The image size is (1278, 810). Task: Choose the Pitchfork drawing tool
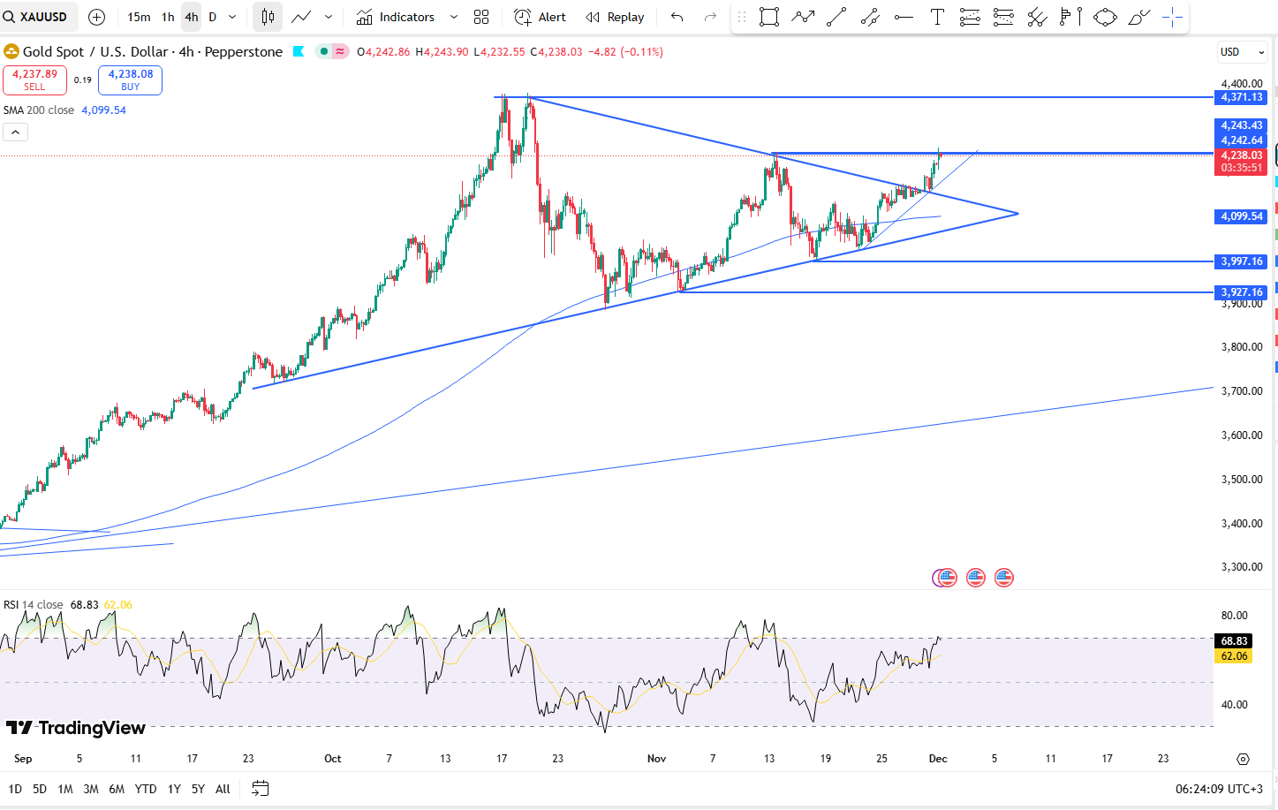click(1037, 17)
